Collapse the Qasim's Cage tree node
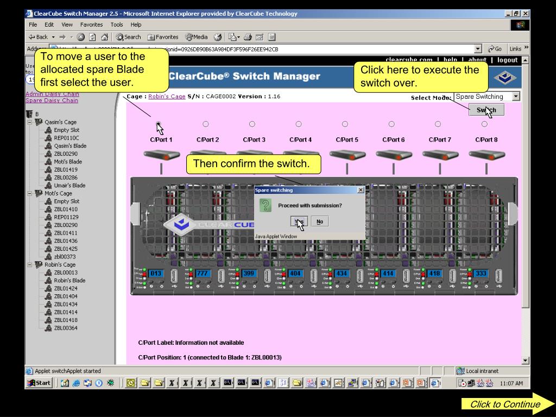 point(30,122)
